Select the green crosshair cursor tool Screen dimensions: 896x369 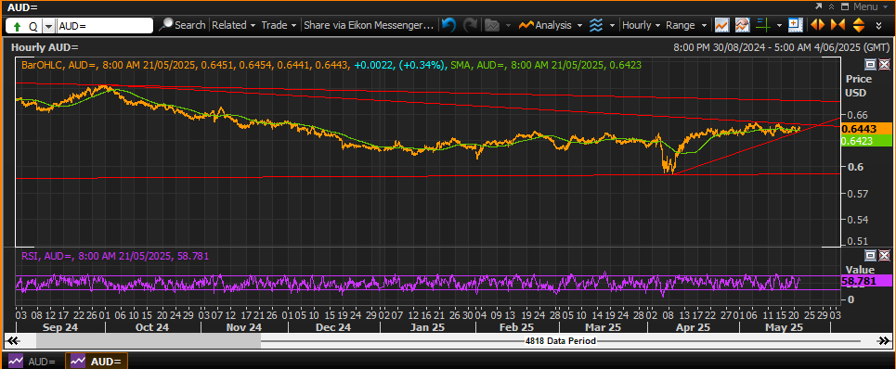tap(761, 25)
